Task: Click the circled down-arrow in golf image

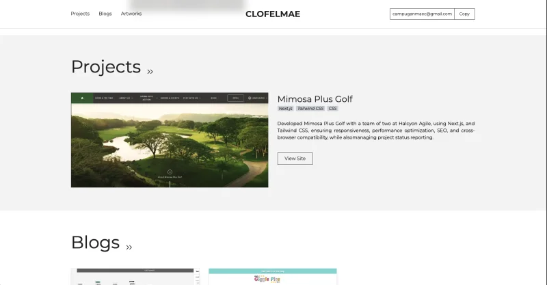Action: tap(170, 172)
